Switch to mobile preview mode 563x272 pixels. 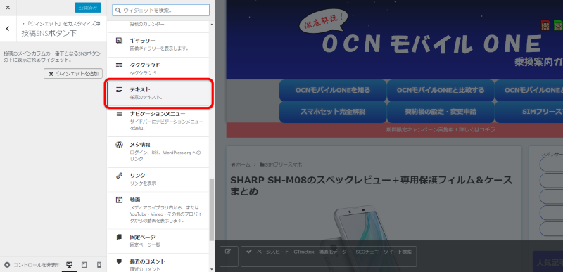pos(99,265)
